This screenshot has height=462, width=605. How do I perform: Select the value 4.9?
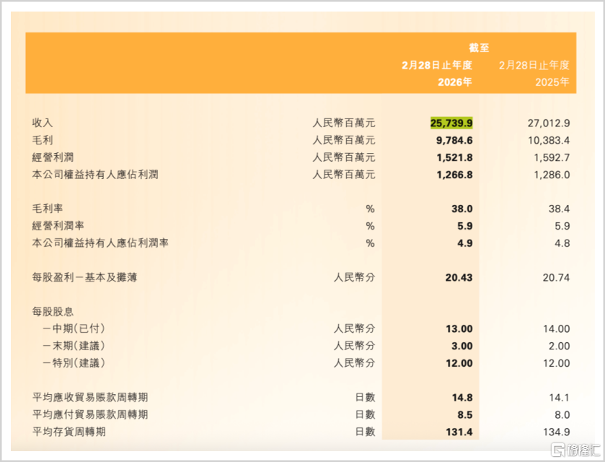(465, 243)
